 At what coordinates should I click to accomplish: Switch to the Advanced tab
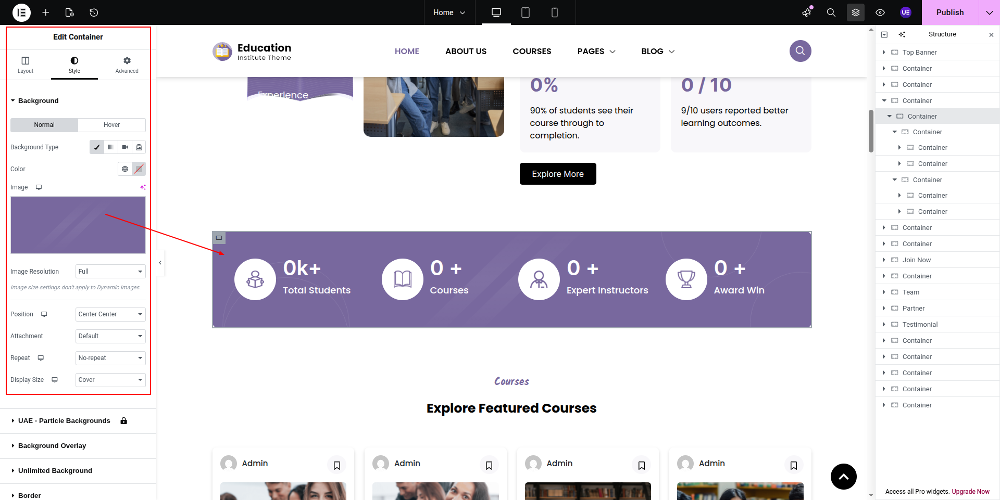(127, 65)
